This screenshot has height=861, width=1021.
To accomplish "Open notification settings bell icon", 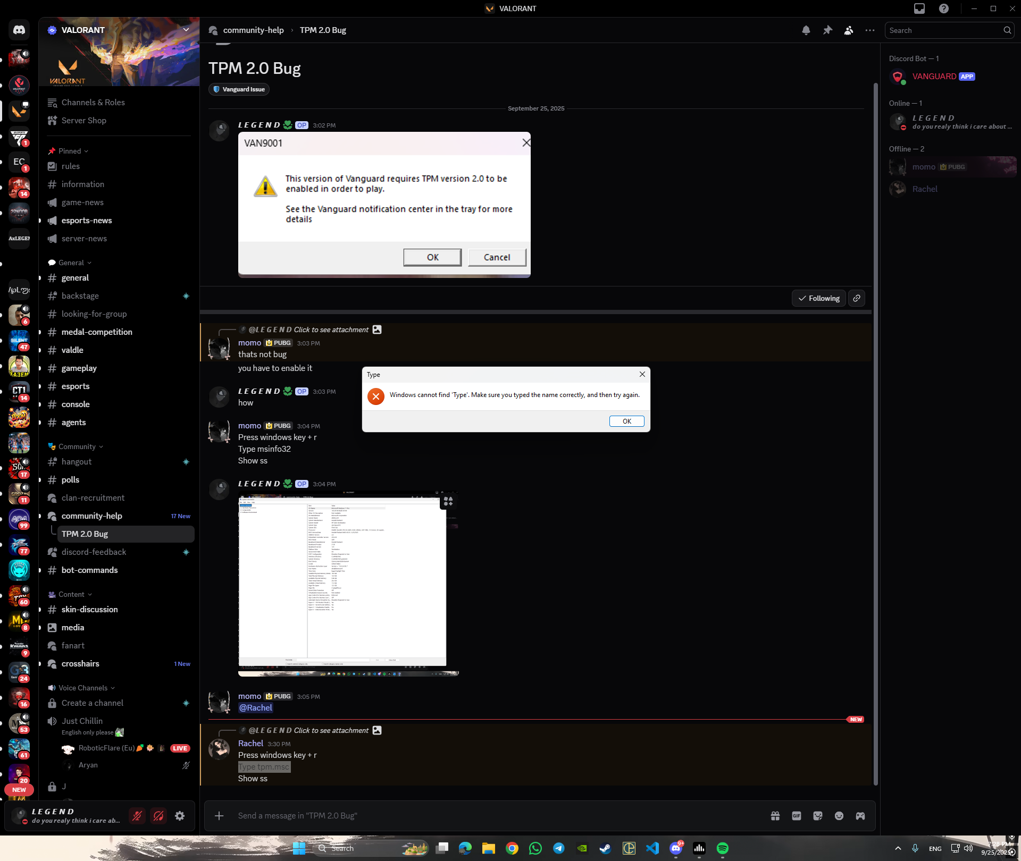I will coord(806,30).
